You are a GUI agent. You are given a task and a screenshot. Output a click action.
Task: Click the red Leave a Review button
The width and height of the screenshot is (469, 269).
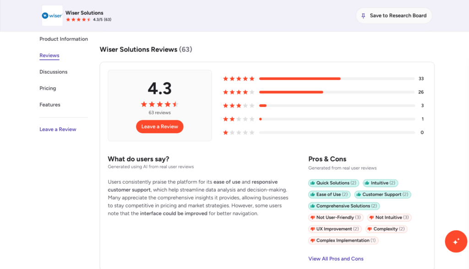(160, 127)
